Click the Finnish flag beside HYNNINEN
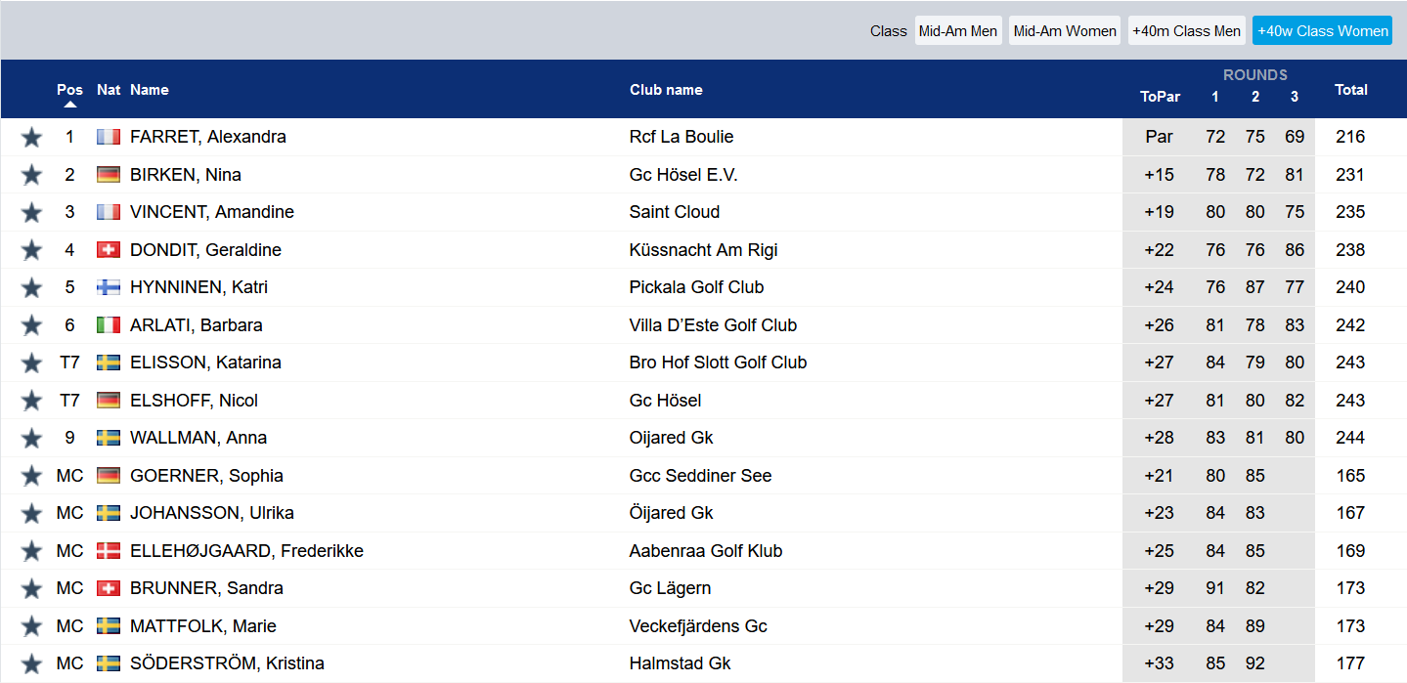 (109, 287)
